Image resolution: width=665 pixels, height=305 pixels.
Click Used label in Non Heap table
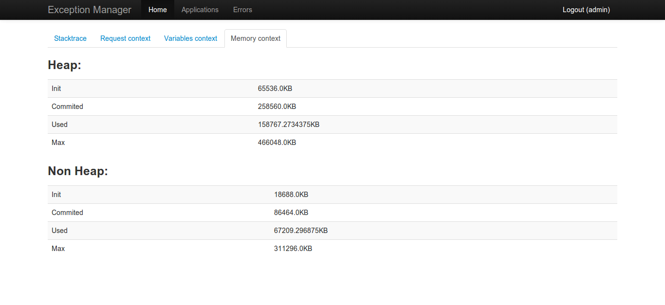[60, 231]
